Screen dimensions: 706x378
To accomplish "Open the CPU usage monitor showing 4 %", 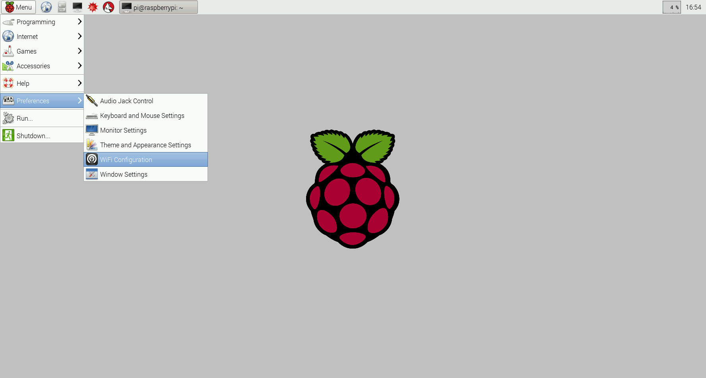I will click(x=672, y=7).
